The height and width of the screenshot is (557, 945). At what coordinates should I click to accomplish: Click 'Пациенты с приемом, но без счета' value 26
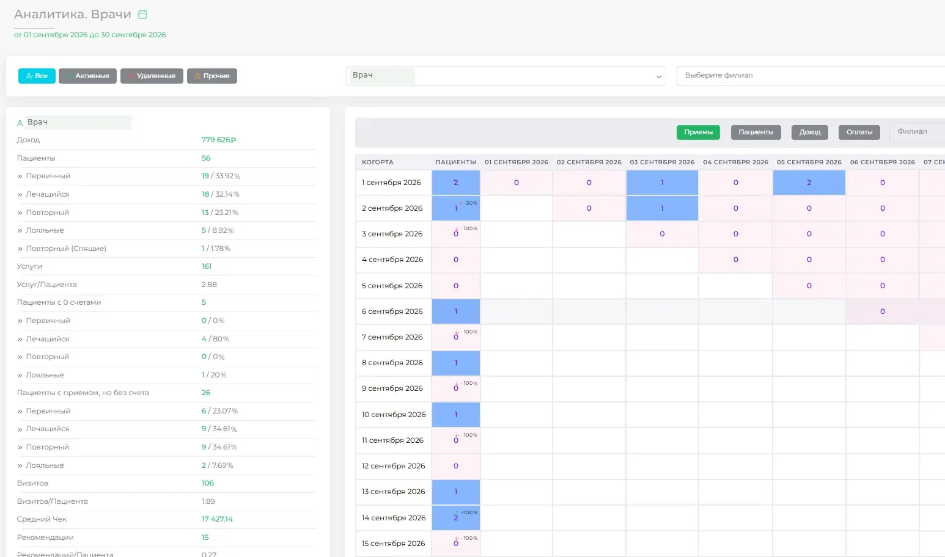206,393
